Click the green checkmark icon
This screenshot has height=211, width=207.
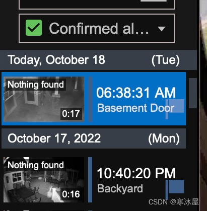pos(34,28)
